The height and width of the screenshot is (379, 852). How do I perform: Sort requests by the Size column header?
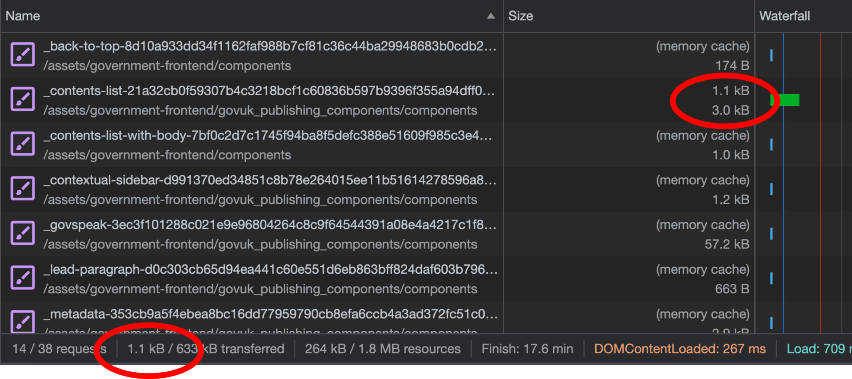pos(521,16)
